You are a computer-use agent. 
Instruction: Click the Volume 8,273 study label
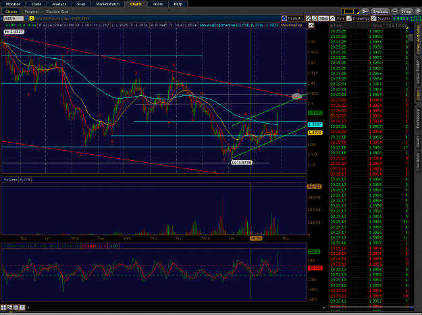point(17,180)
